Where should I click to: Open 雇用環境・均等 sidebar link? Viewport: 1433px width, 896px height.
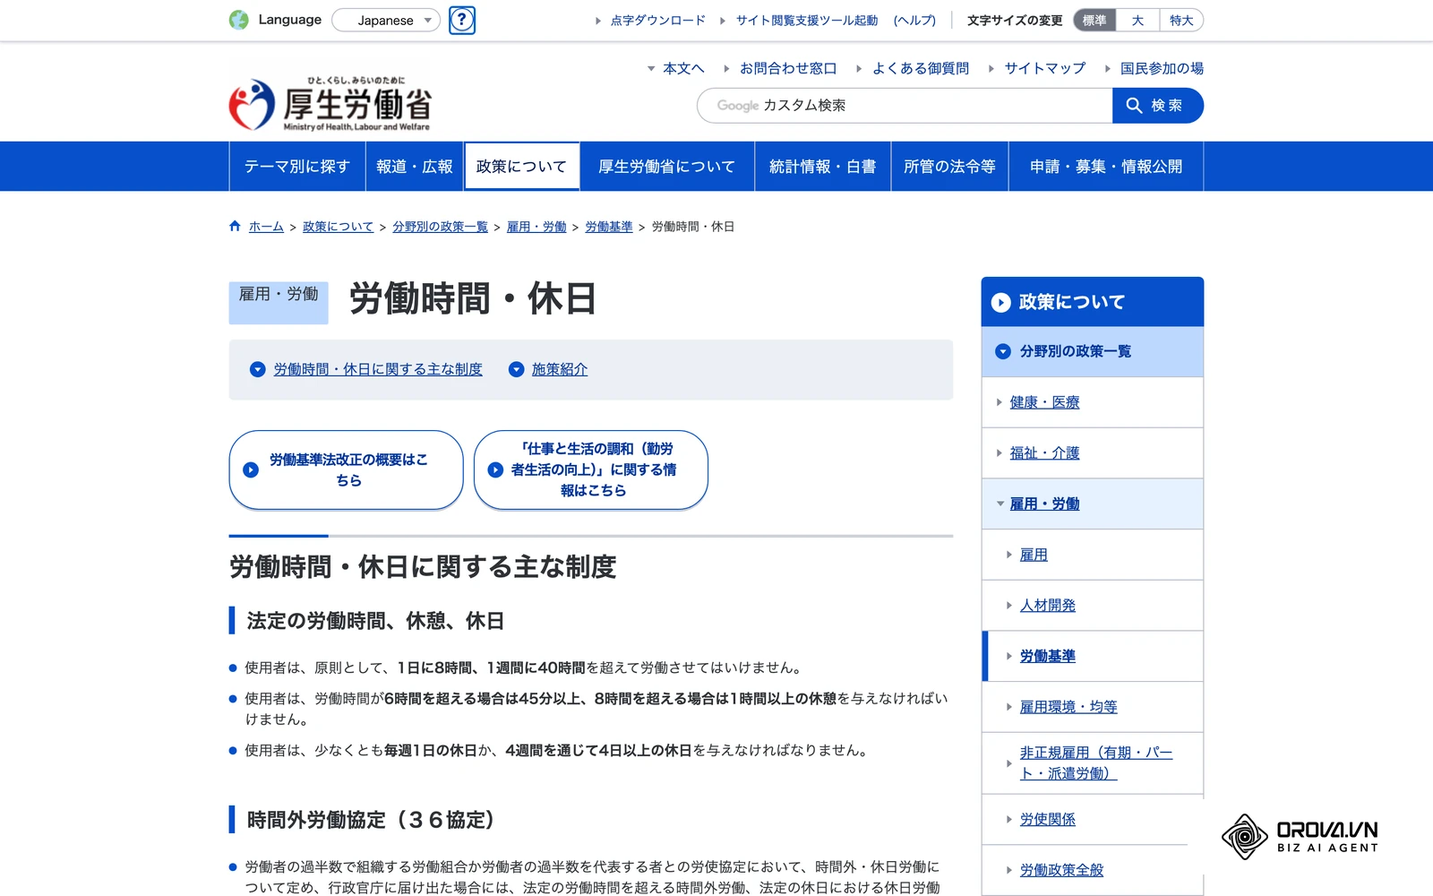[x=1068, y=707]
